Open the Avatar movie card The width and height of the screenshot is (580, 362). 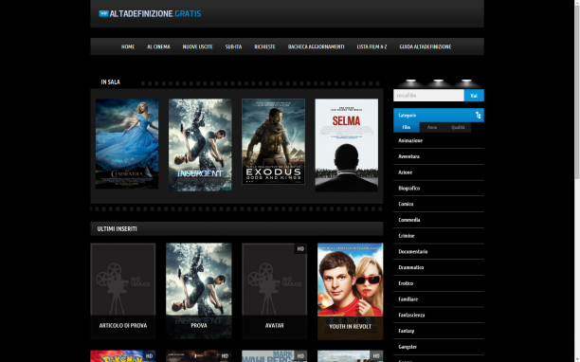(275, 291)
